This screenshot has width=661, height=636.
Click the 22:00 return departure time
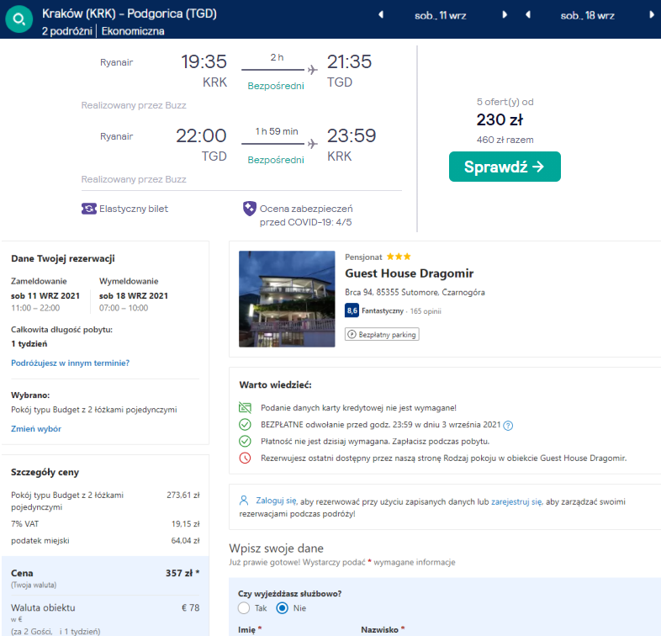pyautogui.click(x=201, y=135)
